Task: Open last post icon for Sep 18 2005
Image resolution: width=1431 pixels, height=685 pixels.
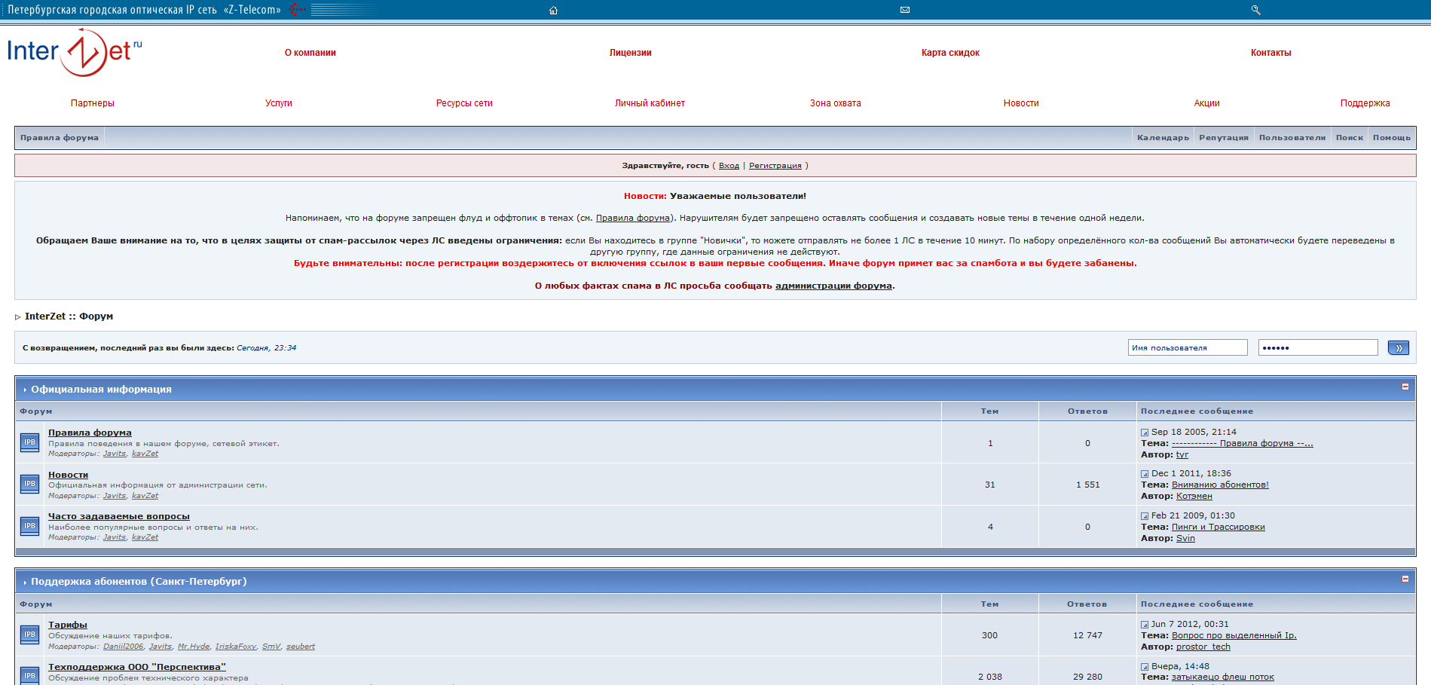Action: pos(1145,433)
